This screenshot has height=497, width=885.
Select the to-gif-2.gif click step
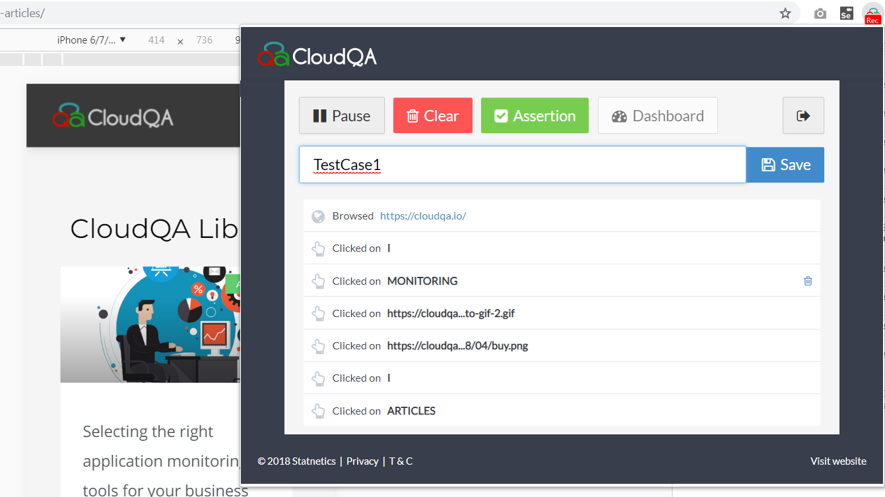562,313
